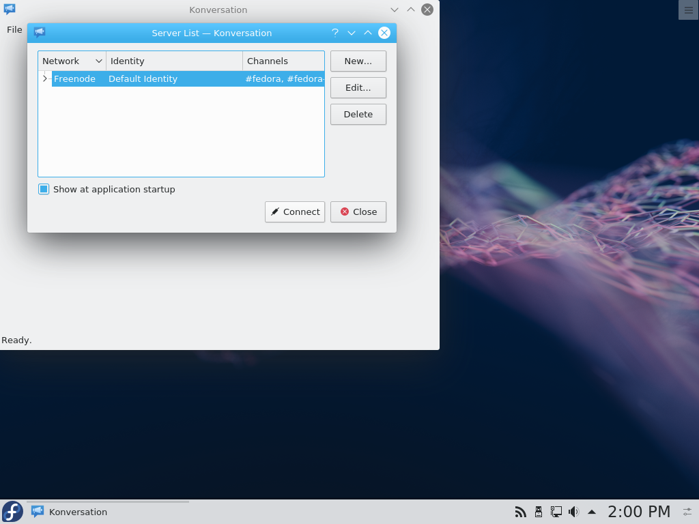Open the removable devices tray icon
Screen dimensions: 699x524
point(538,512)
